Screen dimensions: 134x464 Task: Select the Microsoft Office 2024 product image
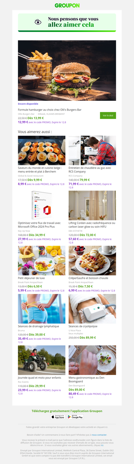click(x=42, y=205)
